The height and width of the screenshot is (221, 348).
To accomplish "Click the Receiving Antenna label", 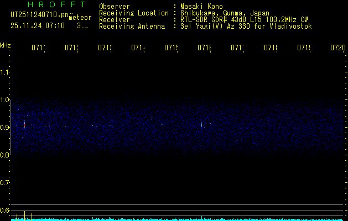I will pyautogui.click(x=132, y=27).
